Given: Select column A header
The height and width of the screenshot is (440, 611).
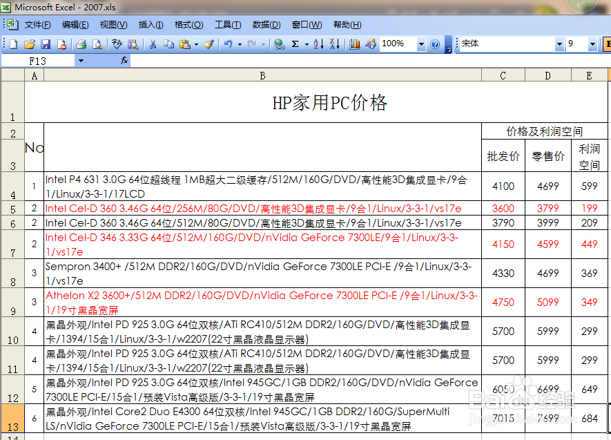Looking at the screenshot, I should pos(35,75).
